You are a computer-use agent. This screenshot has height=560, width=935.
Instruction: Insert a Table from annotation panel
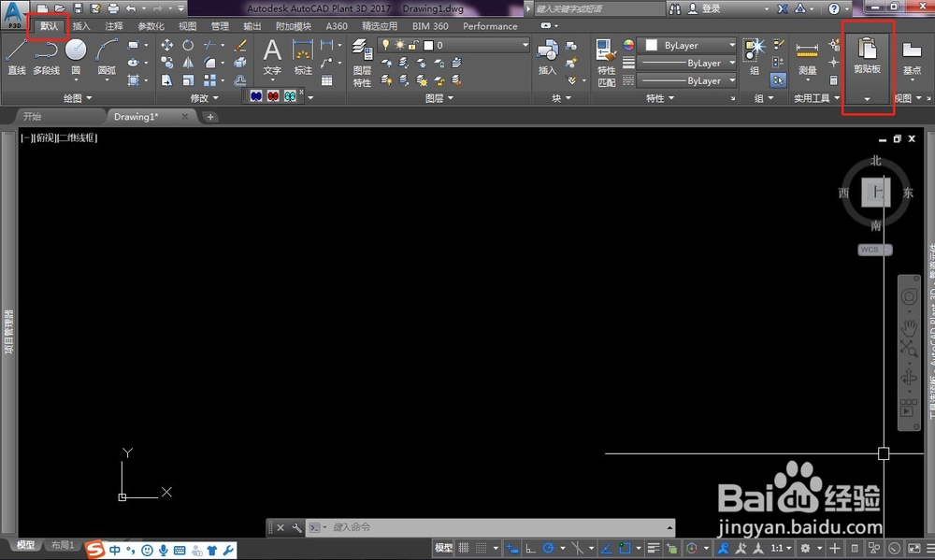326,79
